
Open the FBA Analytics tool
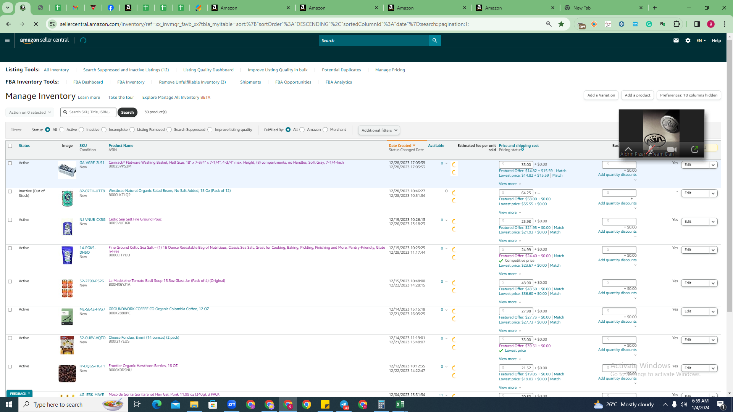pyautogui.click(x=339, y=82)
